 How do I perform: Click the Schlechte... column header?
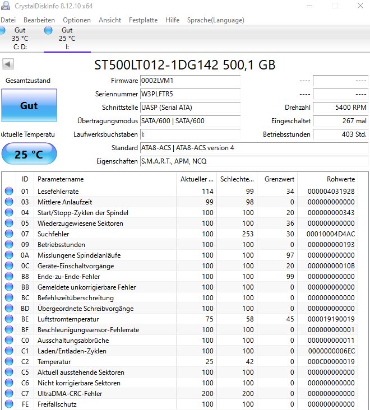point(237,179)
